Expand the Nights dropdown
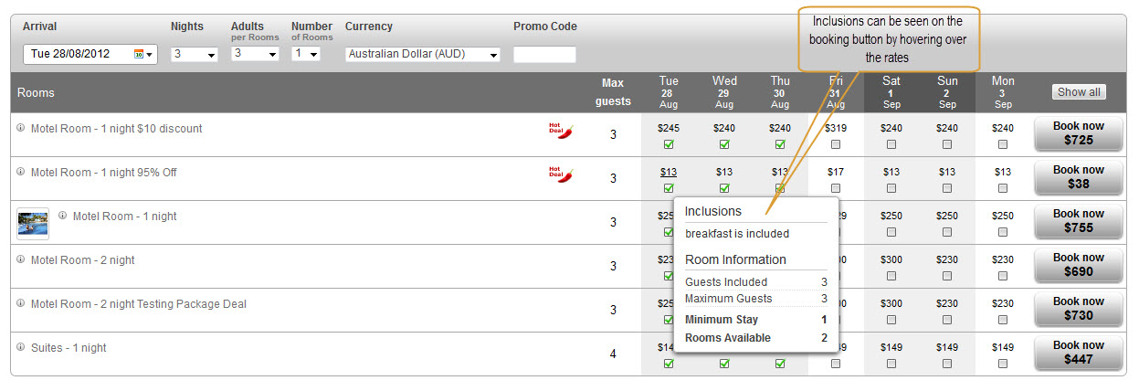1139x391 pixels. [x=195, y=55]
